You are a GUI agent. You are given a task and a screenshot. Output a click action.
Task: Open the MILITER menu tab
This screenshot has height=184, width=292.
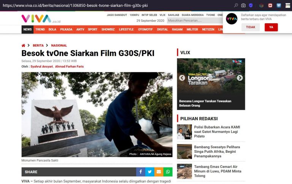tap(192, 29)
